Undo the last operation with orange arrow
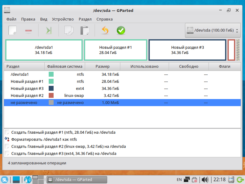 [x=105, y=30]
